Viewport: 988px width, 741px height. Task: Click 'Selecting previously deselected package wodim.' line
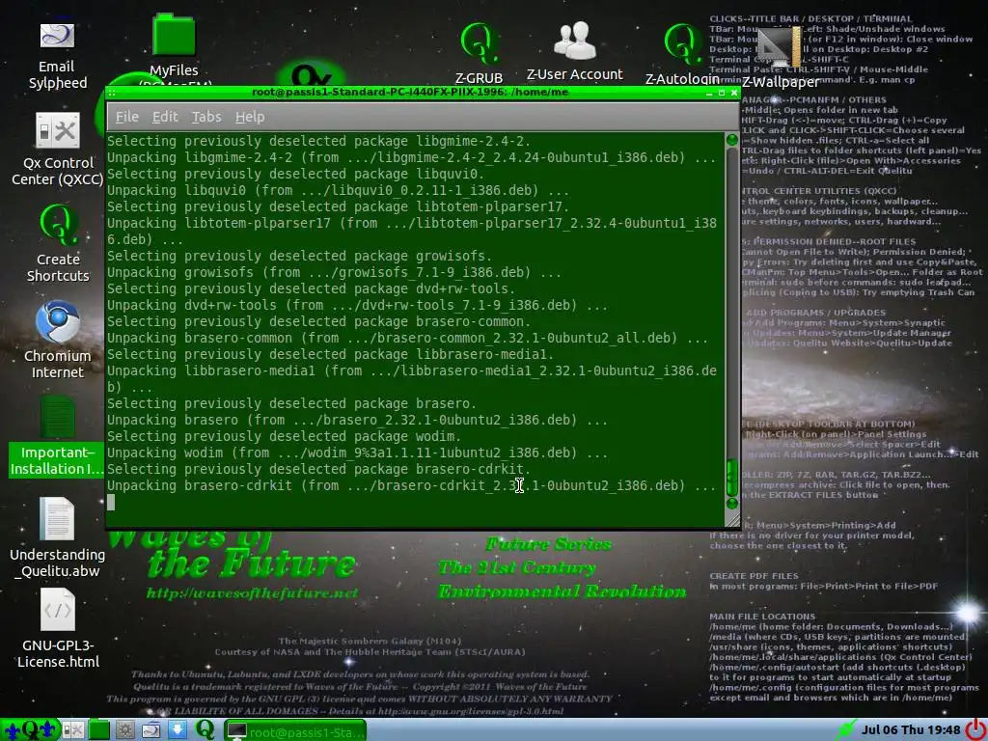click(284, 437)
